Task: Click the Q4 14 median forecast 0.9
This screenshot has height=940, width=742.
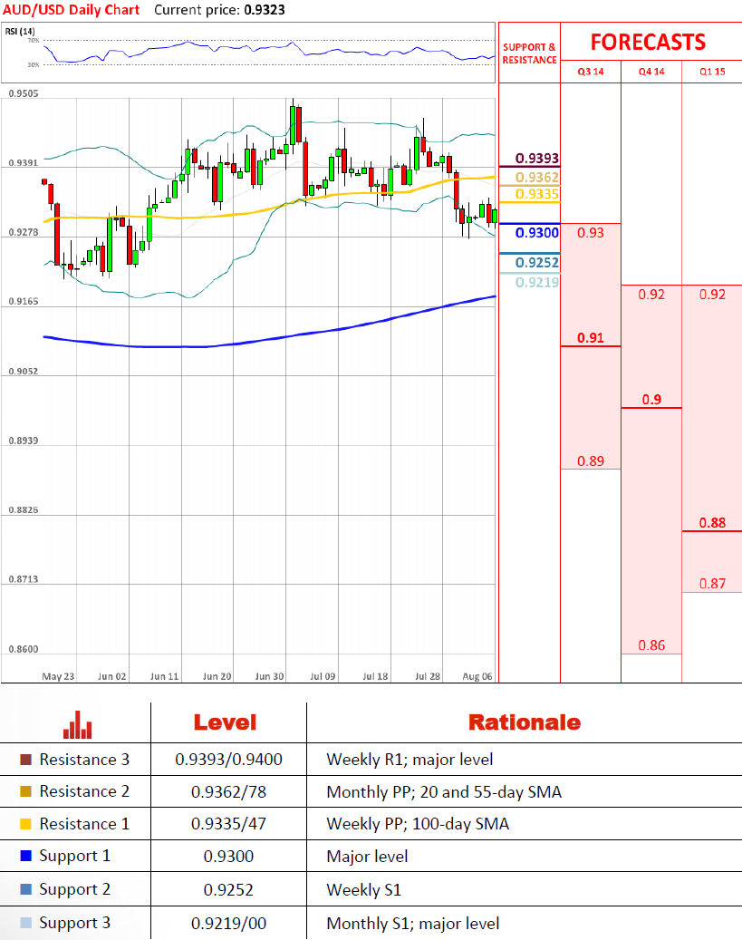Action: pyautogui.click(x=651, y=399)
